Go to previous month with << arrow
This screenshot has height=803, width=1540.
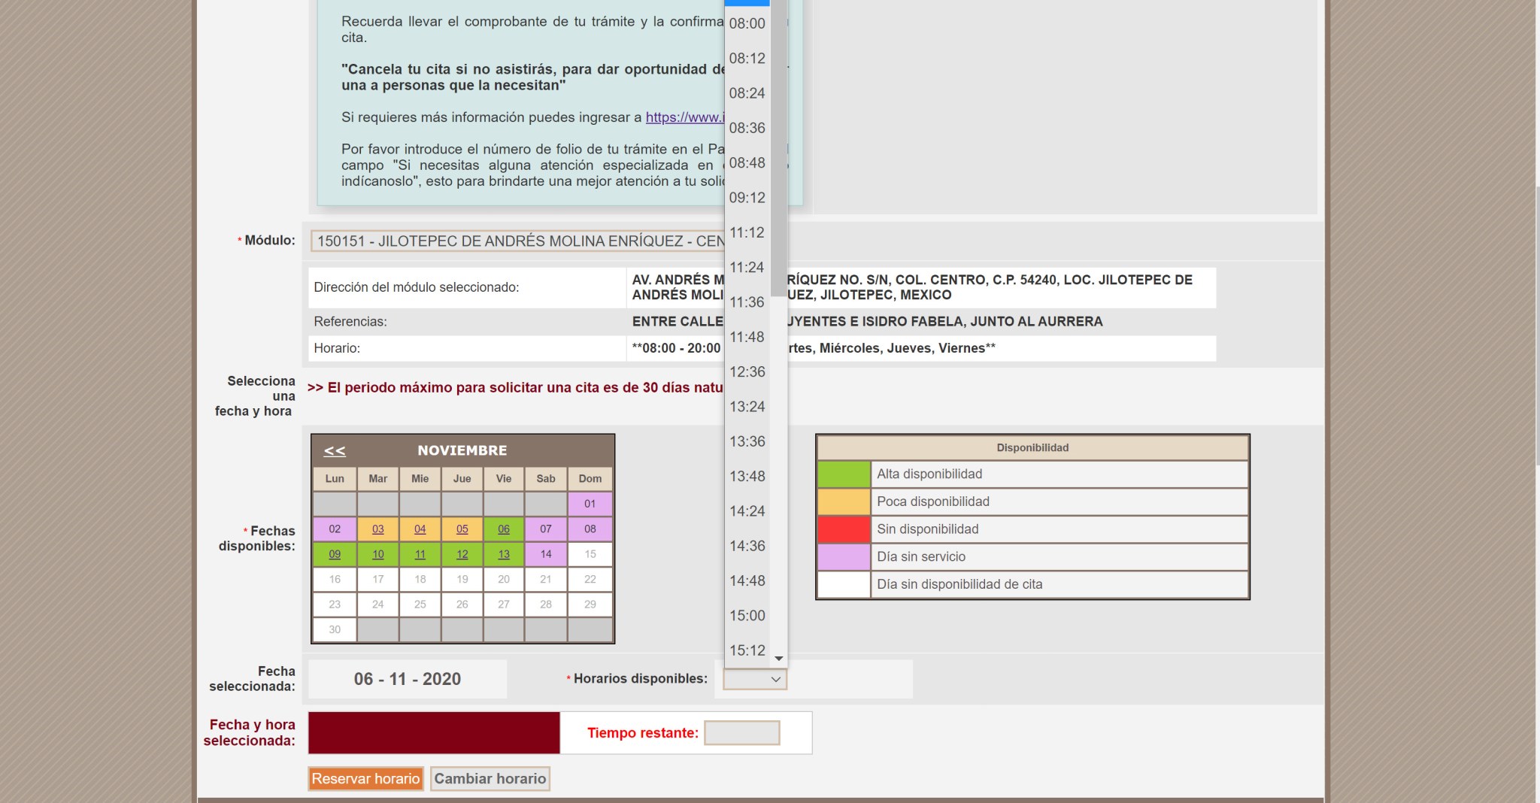coord(335,450)
